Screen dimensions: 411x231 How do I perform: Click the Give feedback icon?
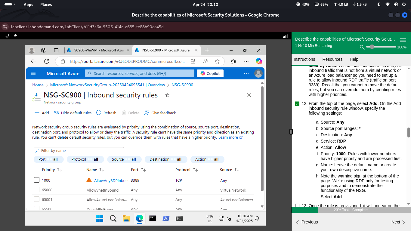pos(147,113)
